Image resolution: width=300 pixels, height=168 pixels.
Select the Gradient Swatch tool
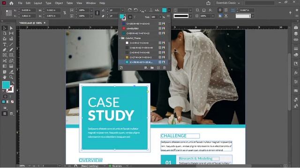tap(5, 66)
